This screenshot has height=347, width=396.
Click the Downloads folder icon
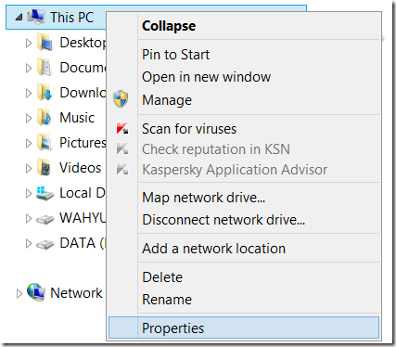click(45, 93)
